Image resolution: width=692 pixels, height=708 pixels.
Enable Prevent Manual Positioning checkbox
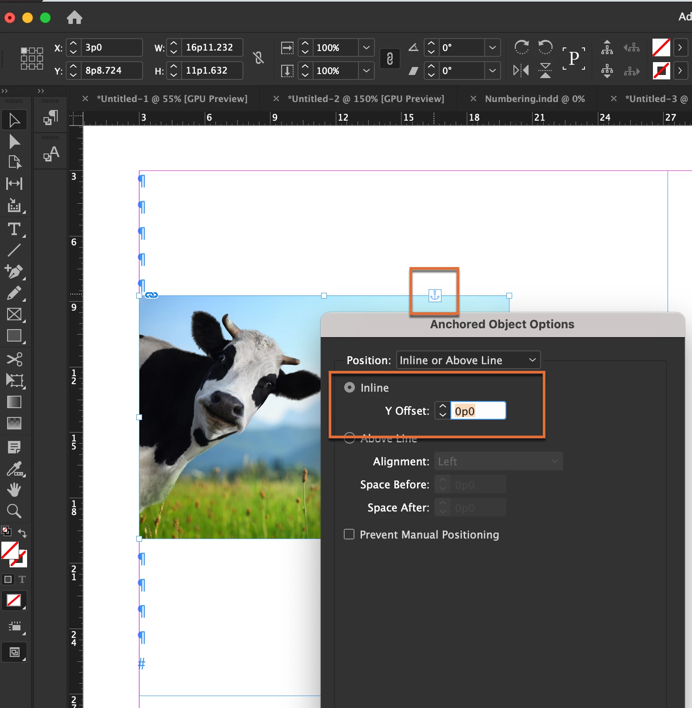349,534
